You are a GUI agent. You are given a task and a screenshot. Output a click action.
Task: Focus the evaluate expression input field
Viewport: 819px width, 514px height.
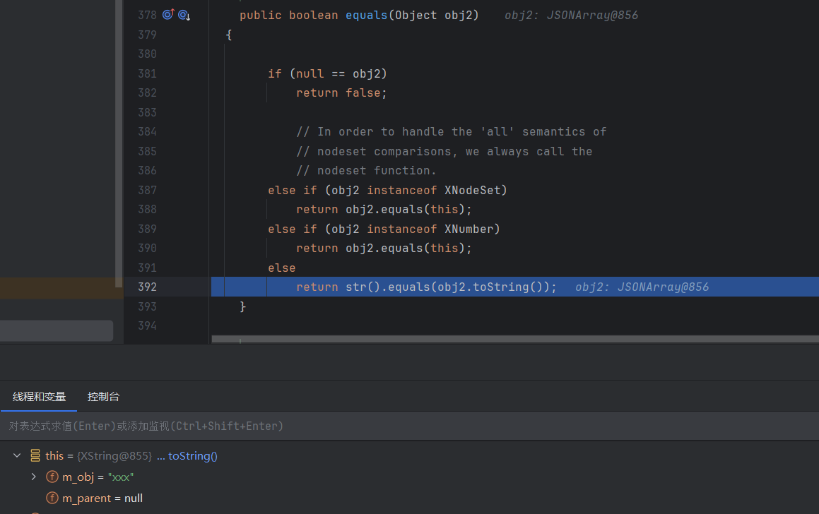pyautogui.click(x=353, y=426)
